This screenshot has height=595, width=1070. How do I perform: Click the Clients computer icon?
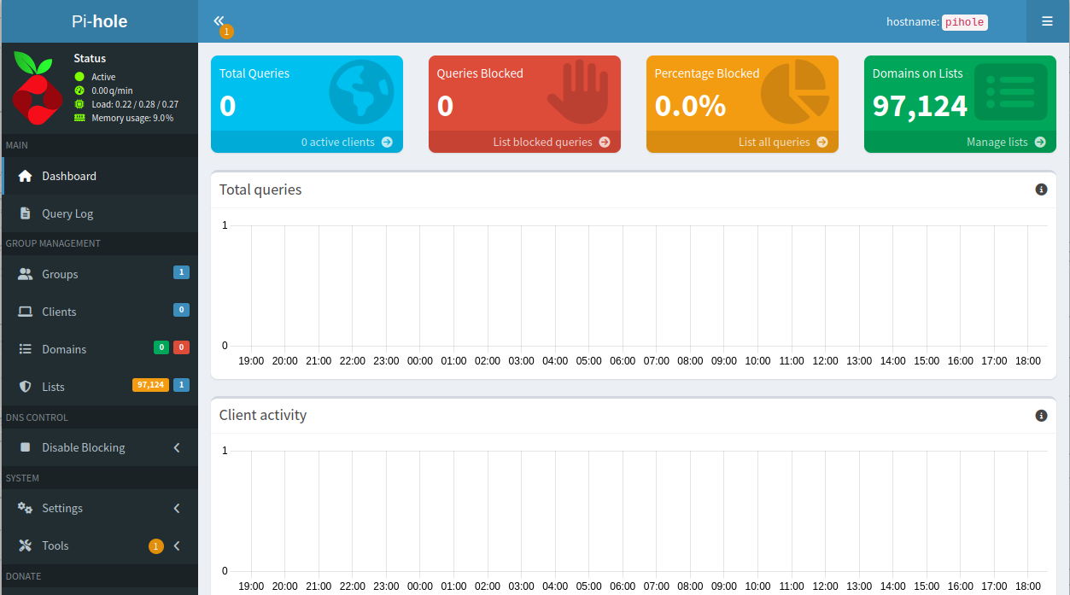tap(24, 311)
